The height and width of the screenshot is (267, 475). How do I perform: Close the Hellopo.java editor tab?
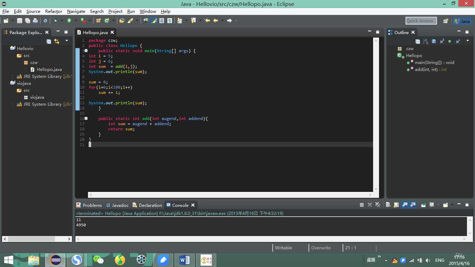tap(112, 32)
